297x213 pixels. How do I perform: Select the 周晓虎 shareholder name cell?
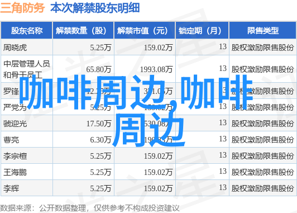(x=15, y=48)
